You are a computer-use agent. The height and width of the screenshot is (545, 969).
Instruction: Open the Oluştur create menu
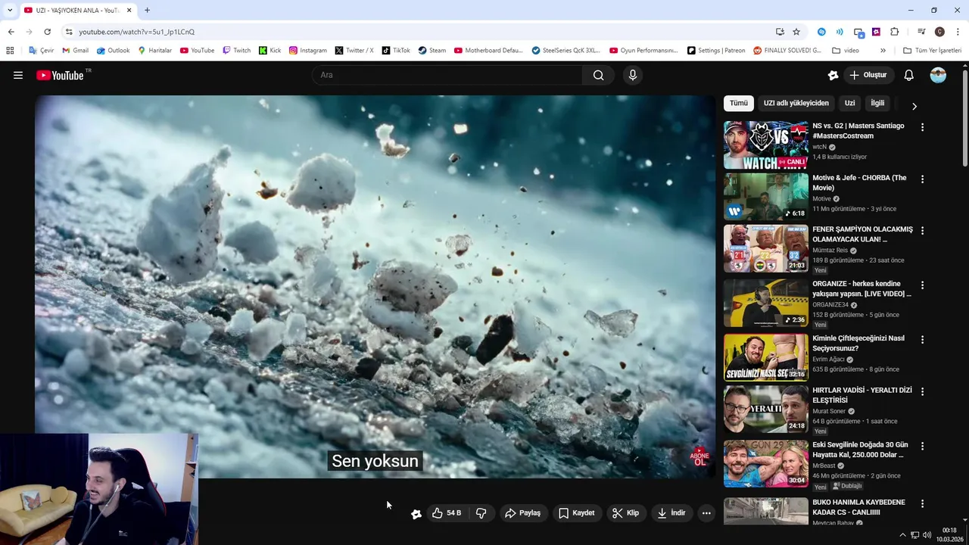click(x=868, y=75)
